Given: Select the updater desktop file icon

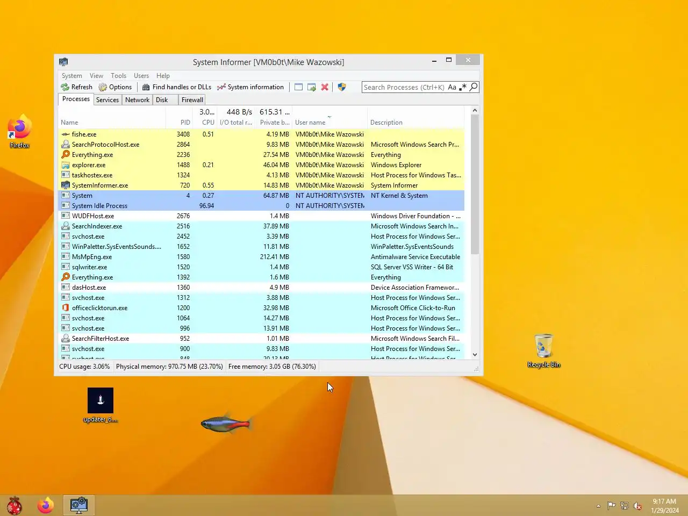Looking at the screenshot, I should pyautogui.click(x=101, y=405).
